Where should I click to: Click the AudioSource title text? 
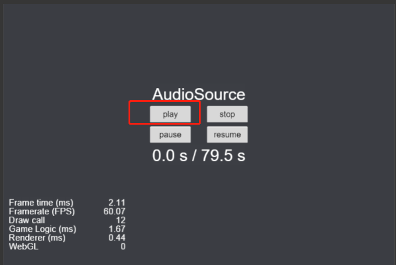(199, 95)
